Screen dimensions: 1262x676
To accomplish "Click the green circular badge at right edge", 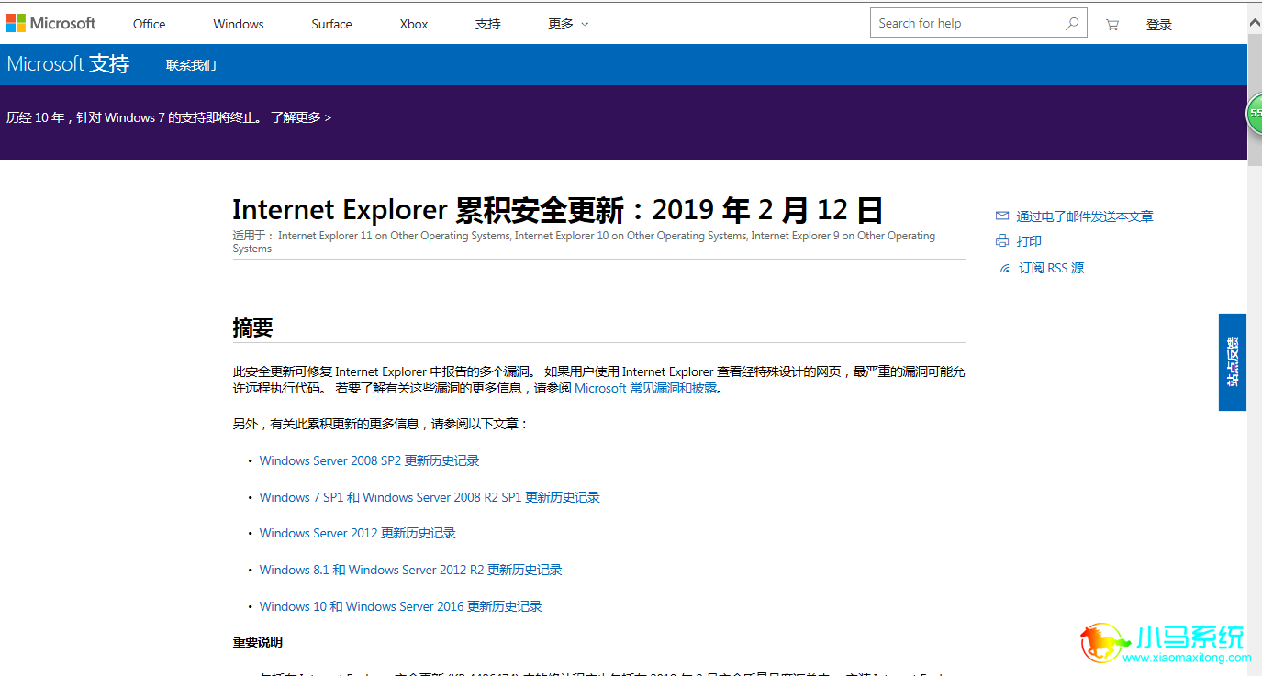I will coord(1254,114).
